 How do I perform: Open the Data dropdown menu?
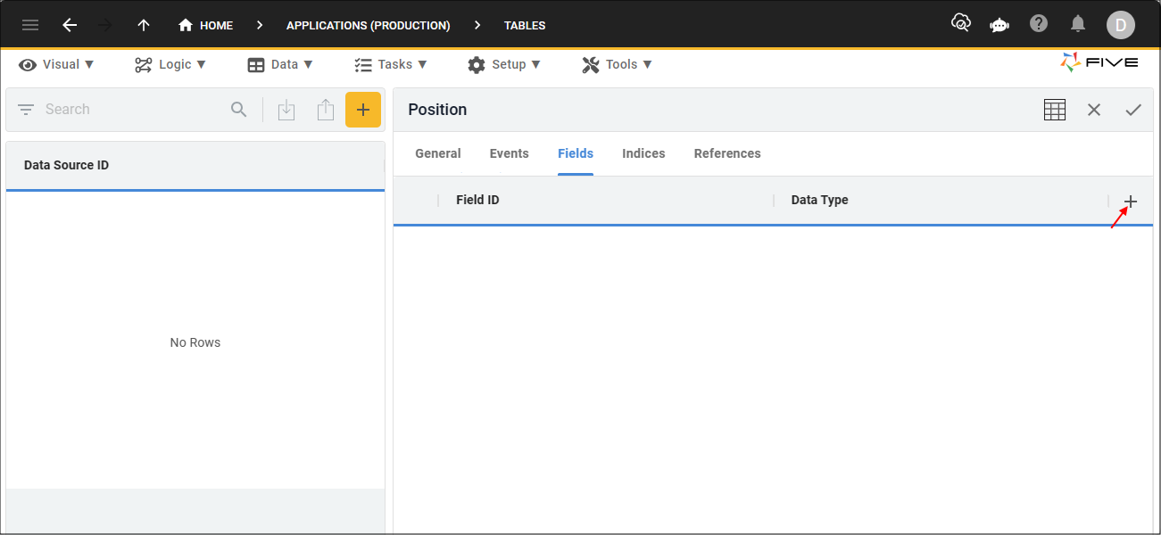[281, 64]
